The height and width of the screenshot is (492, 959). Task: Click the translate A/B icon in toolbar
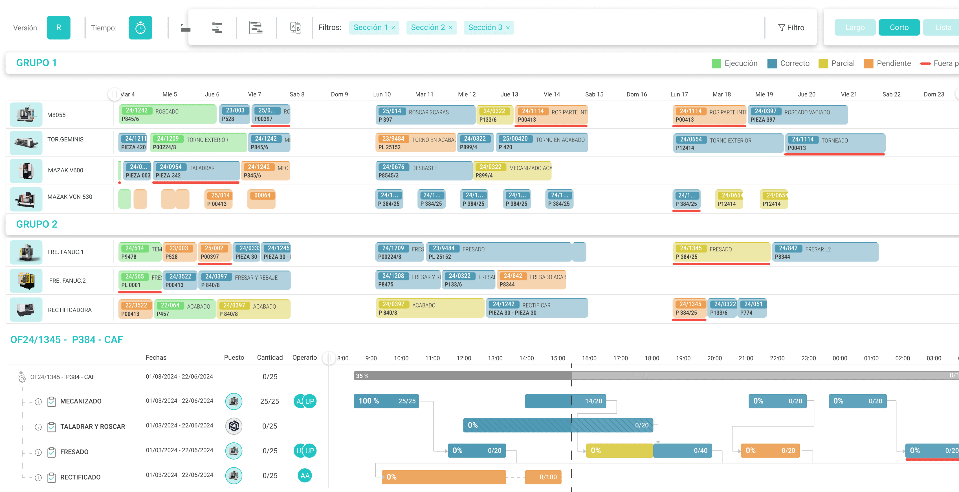295,28
